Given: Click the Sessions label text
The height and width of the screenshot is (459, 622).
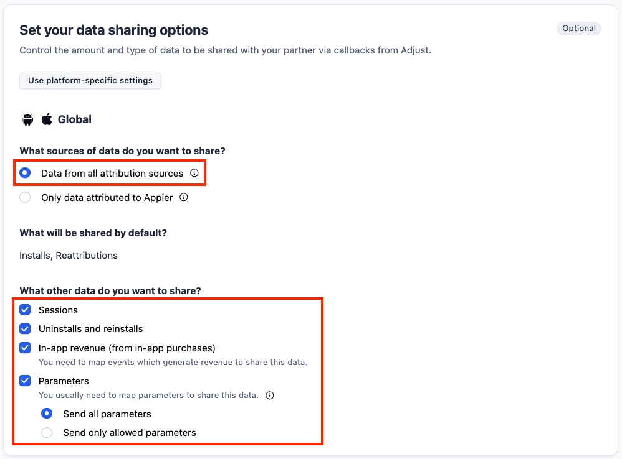Looking at the screenshot, I should click(58, 310).
